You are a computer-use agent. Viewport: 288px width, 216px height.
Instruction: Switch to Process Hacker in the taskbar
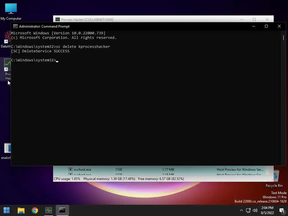(49, 210)
